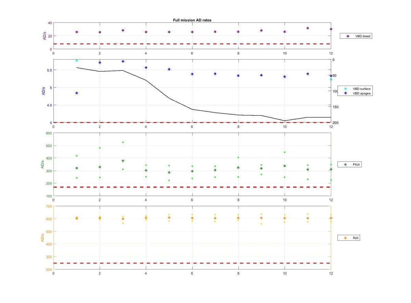Select the VBD bleed data point at x=11

(308, 28)
